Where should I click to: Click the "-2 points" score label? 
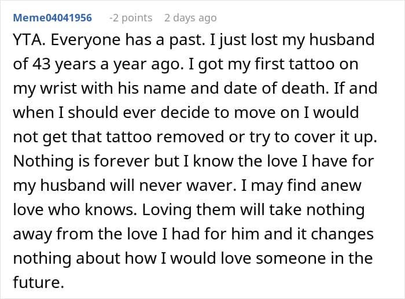pos(131,18)
